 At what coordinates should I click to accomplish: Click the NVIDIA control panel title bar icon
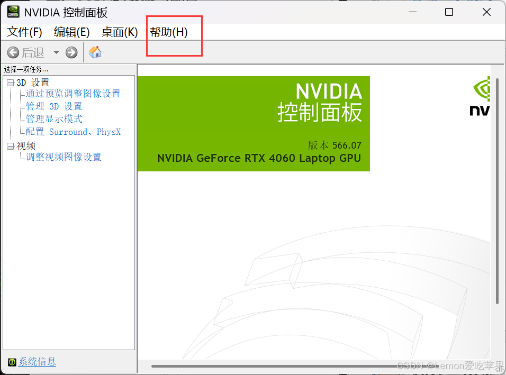[13, 12]
